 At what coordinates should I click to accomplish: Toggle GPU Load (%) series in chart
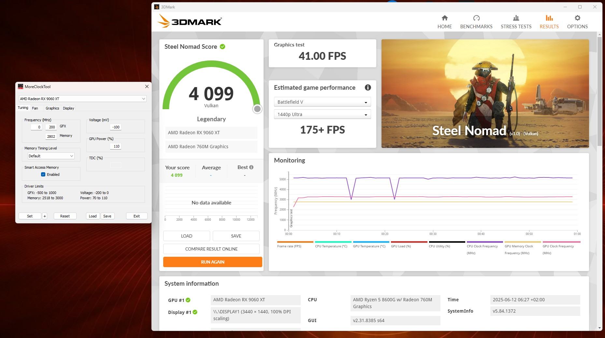[409, 244]
